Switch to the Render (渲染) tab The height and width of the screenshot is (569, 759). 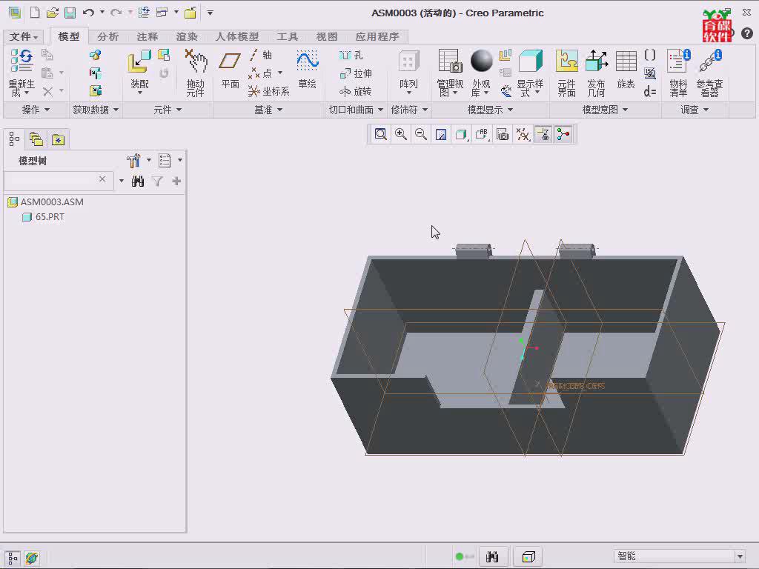click(x=187, y=36)
